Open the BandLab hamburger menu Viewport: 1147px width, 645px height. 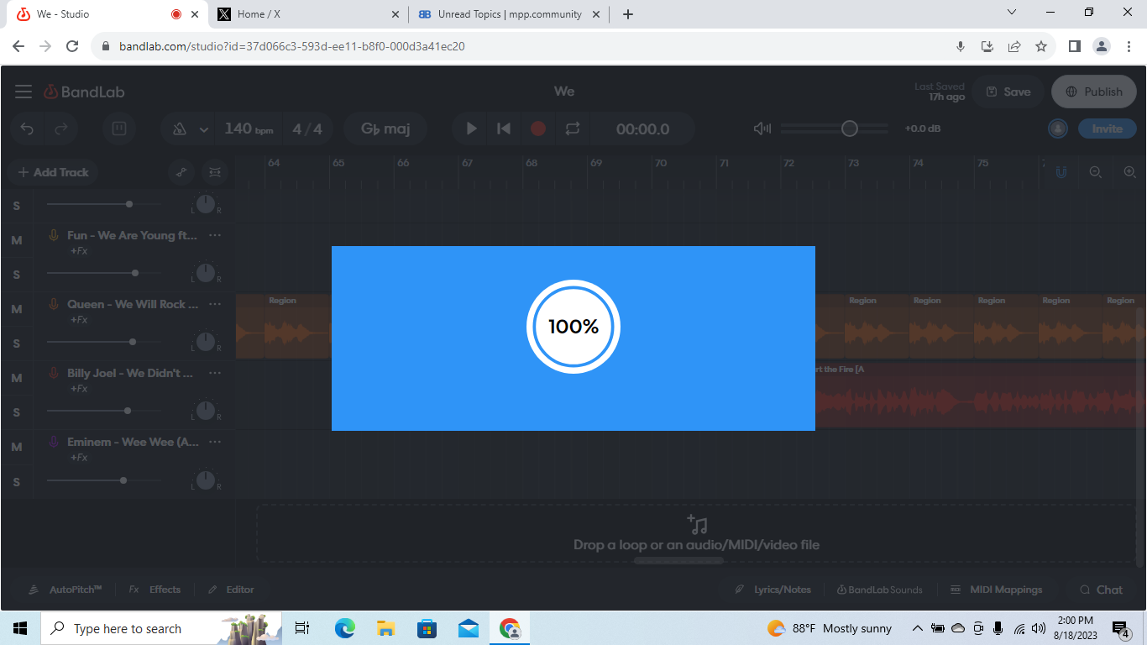24,92
